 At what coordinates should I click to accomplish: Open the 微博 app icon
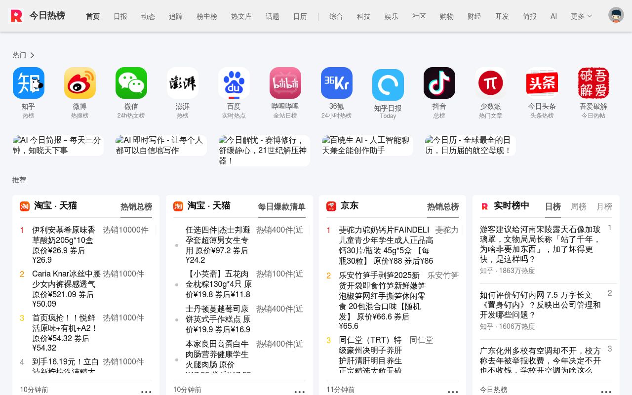coord(80,83)
